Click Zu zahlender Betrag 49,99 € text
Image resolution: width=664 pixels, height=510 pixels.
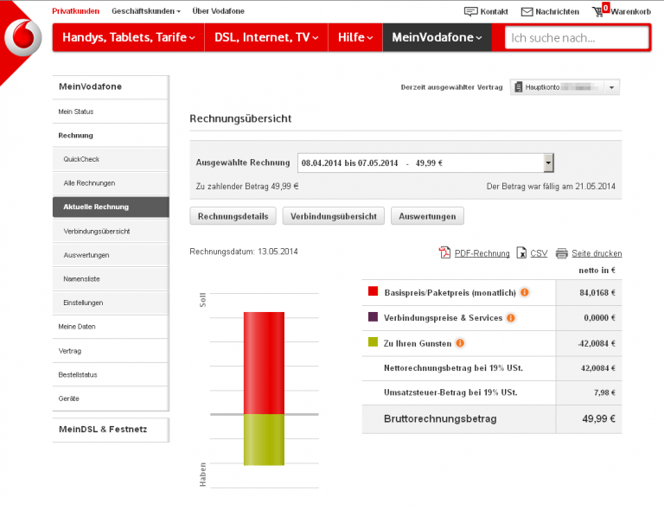point(247,187)
